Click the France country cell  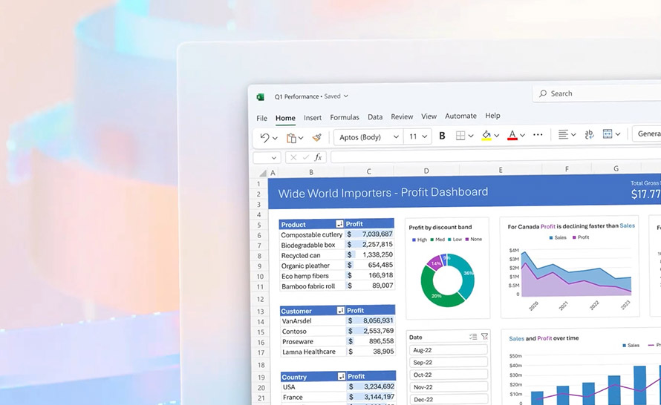tap(313, 397)
